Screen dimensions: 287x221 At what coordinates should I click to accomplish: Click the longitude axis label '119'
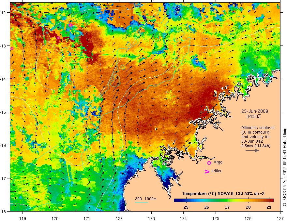click(x=23, y=218)
